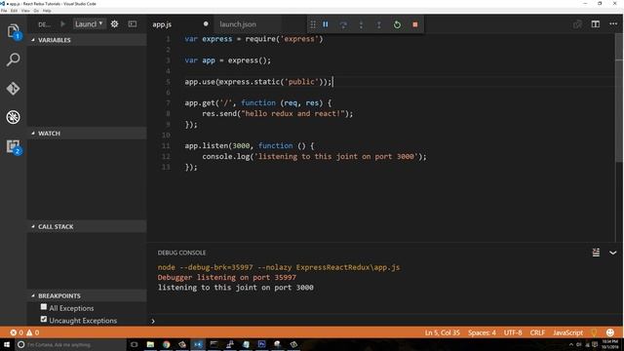Screen dimensions: 624x351
Task: Clear the debug console output
Action: 596,253
